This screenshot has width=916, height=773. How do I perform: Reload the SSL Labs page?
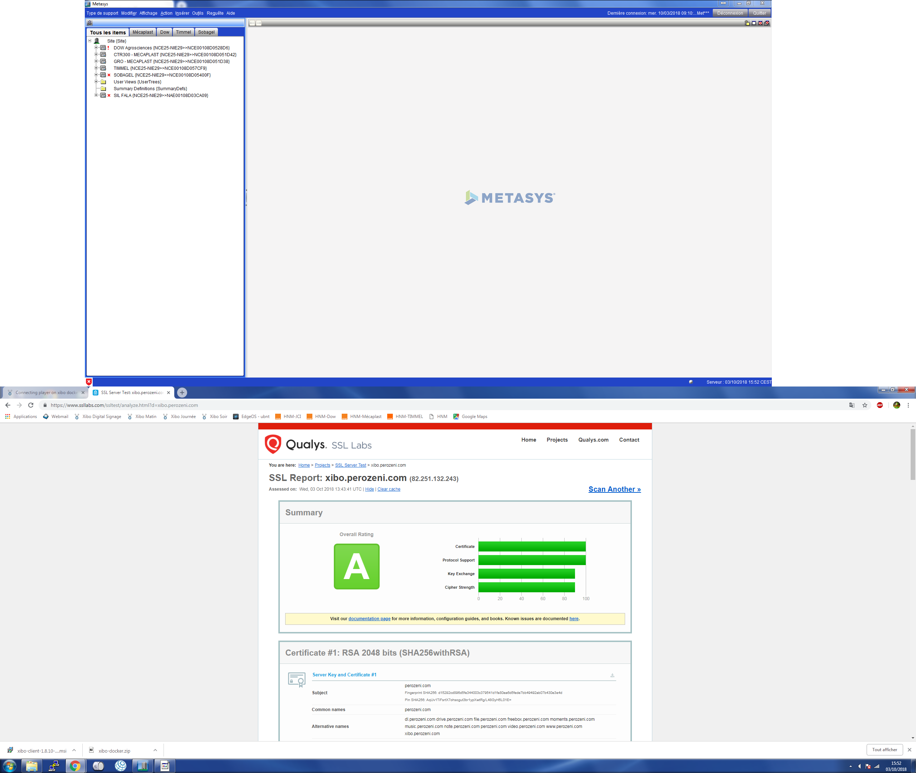(31, 405)
